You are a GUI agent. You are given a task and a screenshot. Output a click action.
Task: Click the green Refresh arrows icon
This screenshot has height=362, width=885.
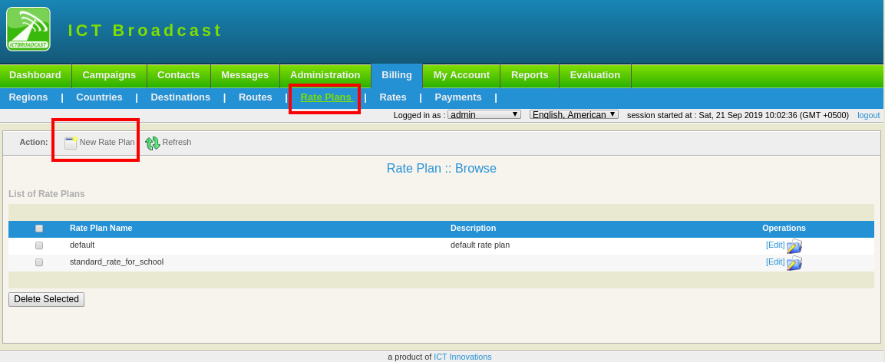(x=153, y=143)
